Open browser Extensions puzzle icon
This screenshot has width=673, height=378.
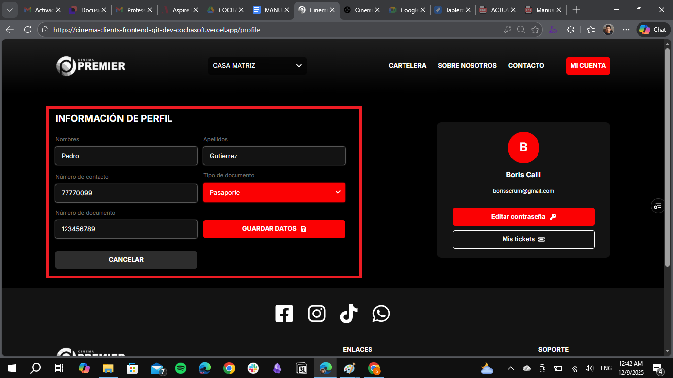571,30
